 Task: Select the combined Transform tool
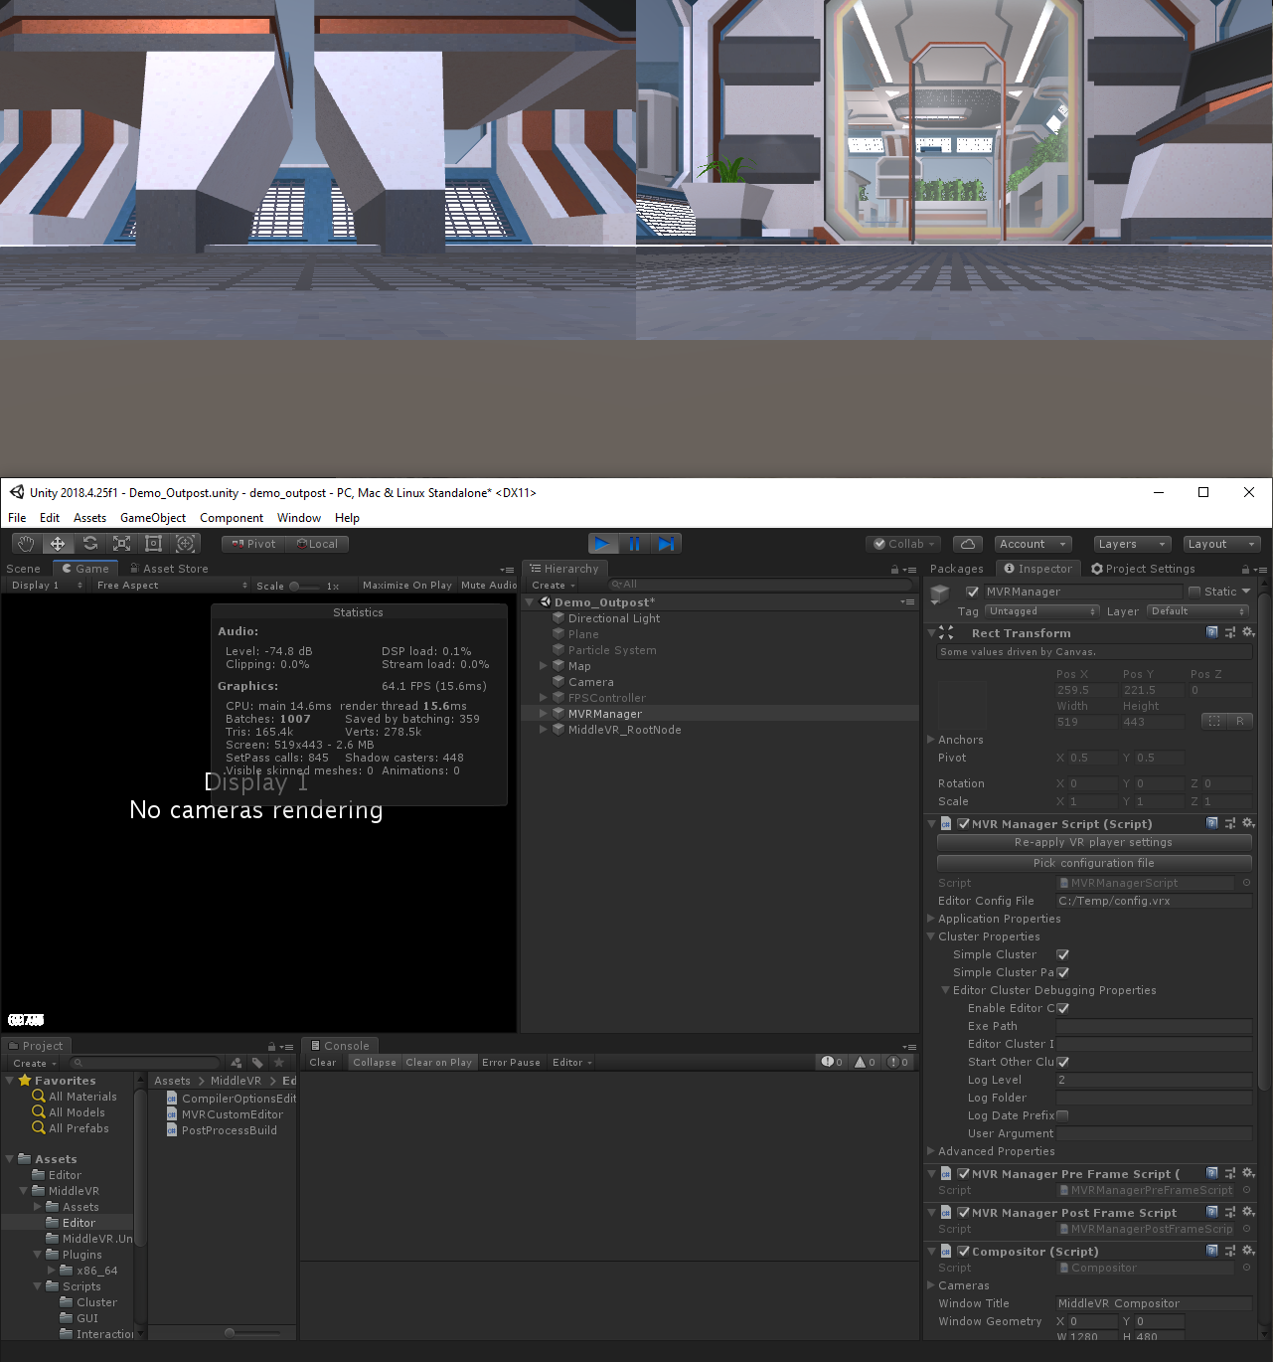coord(185,544)
